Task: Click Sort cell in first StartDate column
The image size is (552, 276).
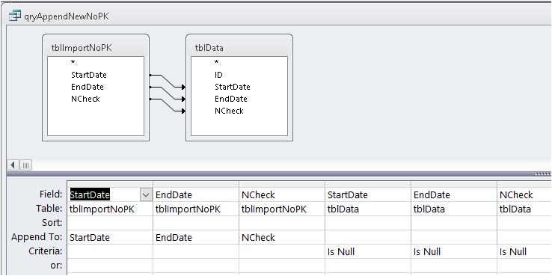Action: click(x=110, y=223)
